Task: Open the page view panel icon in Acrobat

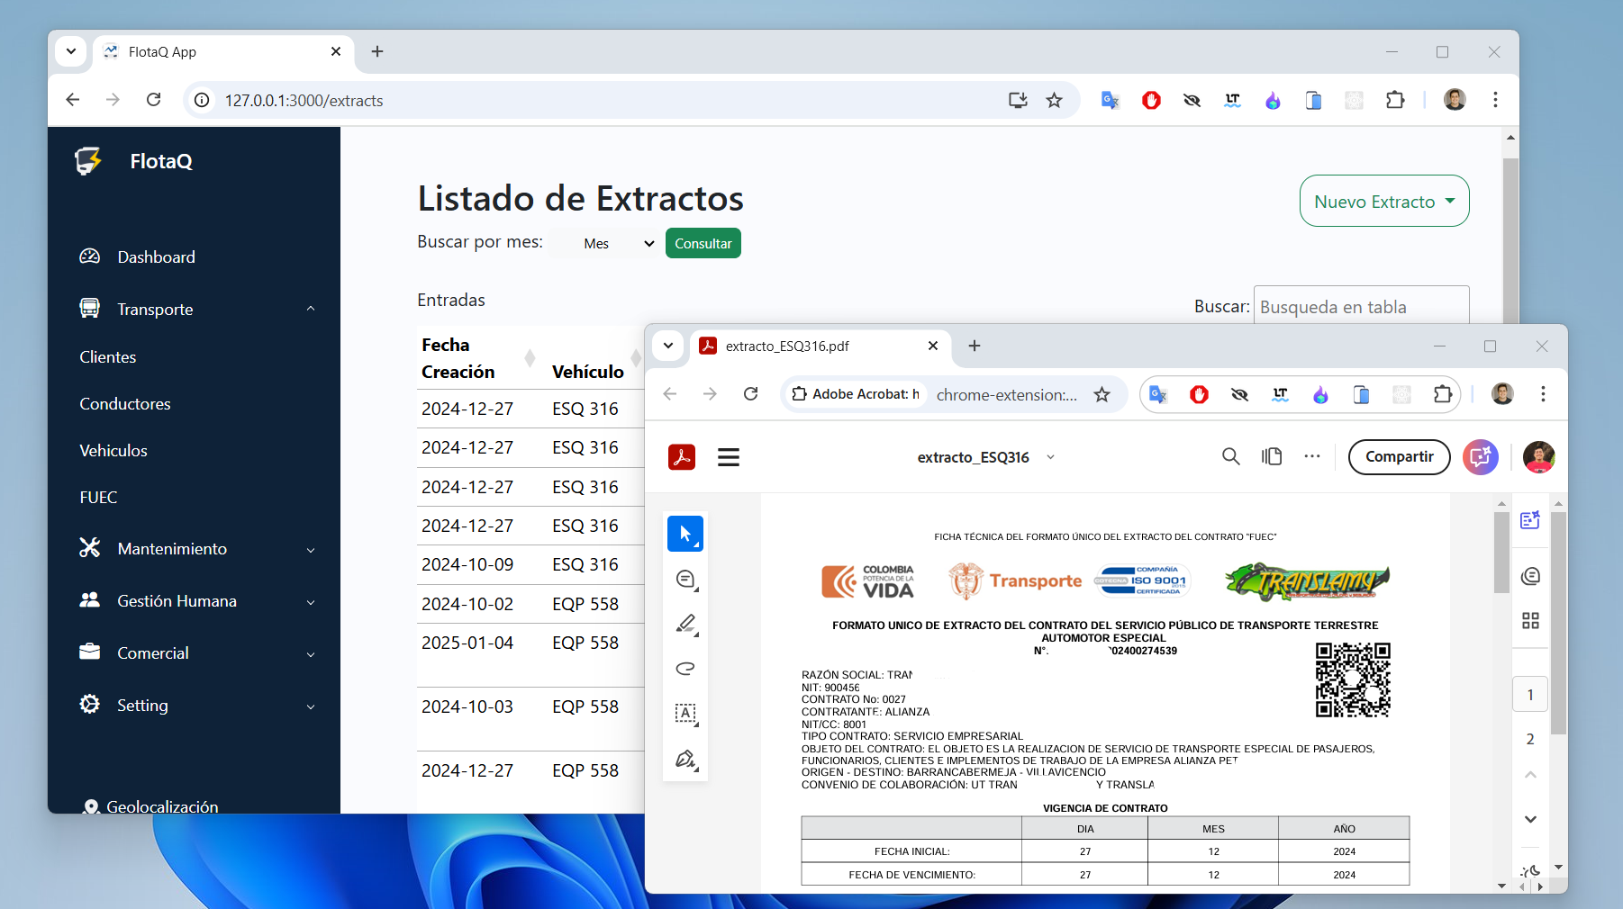Action: pos(1272,456)
